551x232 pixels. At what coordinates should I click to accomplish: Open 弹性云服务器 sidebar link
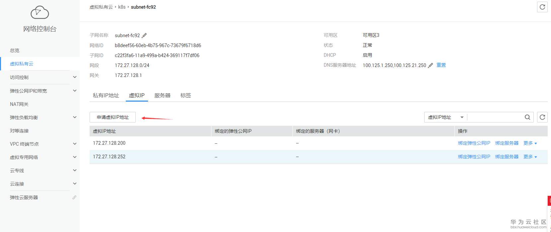tap(24, 197)
